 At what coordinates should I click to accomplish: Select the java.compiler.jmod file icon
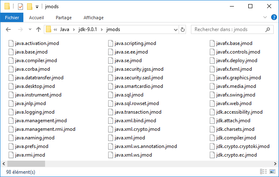coord(11,60)
